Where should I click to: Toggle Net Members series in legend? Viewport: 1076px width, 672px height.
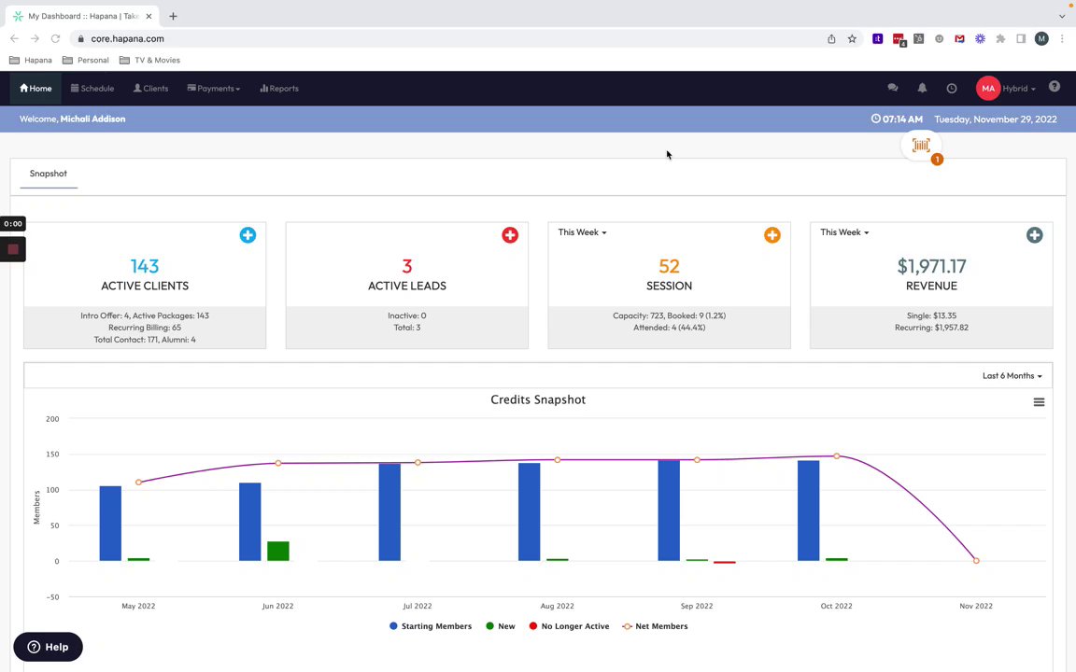click(x=655, y=626)
